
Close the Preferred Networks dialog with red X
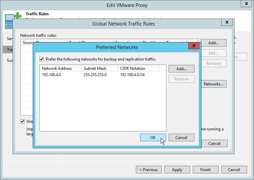click(x=193, y=47)
